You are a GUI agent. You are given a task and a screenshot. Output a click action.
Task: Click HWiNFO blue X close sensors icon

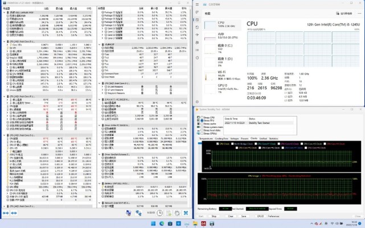[186, 213]
